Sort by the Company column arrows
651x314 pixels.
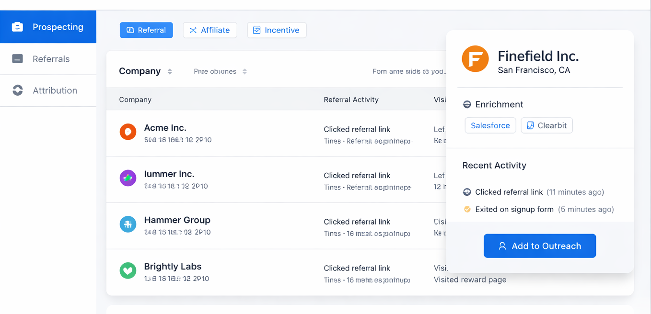(170, 71)
